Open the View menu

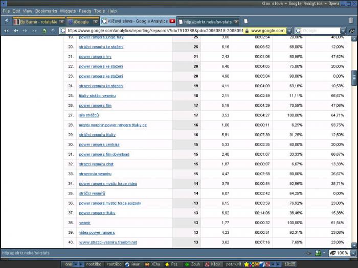click(28, 11)
